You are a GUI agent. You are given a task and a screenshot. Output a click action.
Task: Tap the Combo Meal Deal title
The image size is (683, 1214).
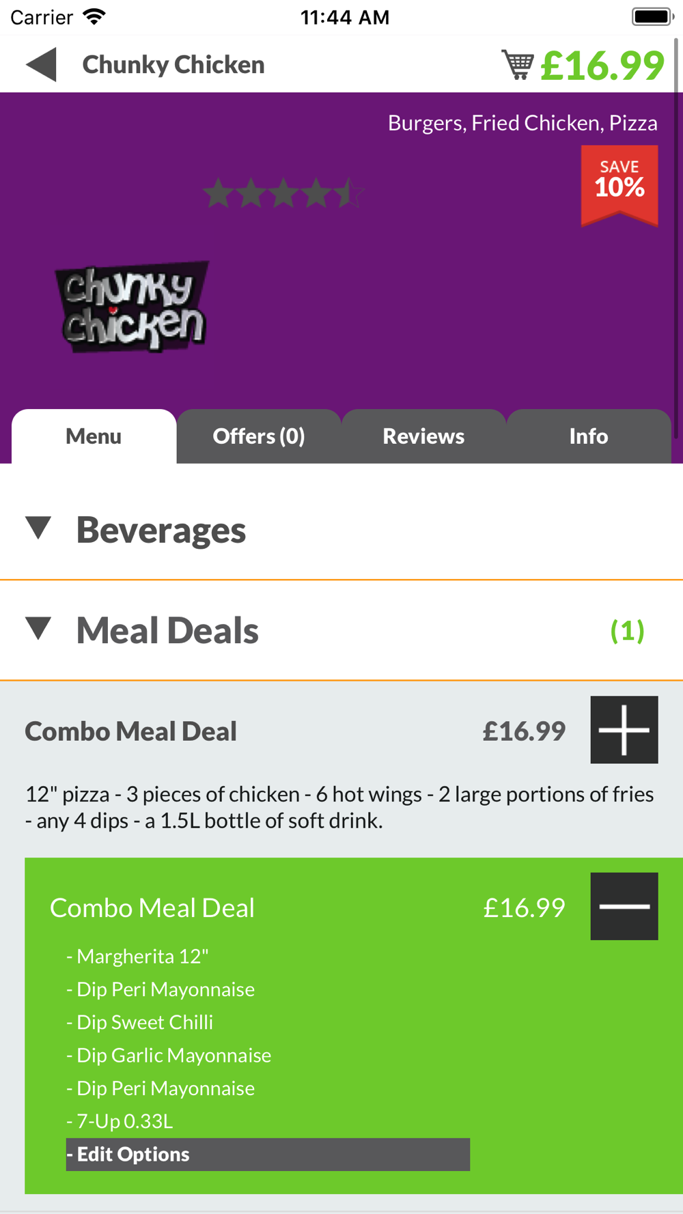click(131, 731)
